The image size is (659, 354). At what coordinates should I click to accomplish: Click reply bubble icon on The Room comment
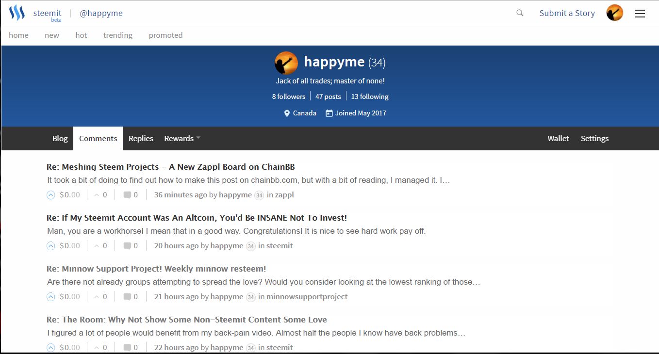tap(127, 348)
